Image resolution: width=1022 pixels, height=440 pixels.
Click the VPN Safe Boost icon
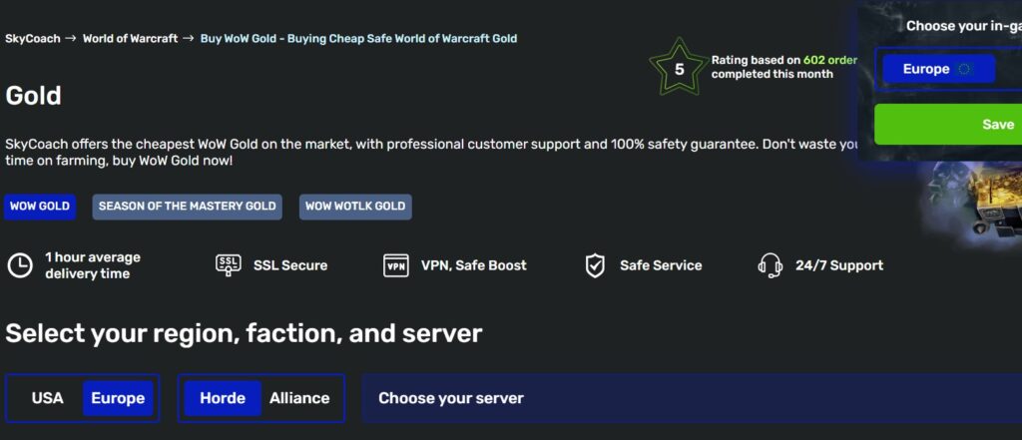point(396,265)
